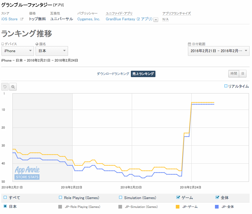Click the アプリフランチャイズ label

coord(177,13)
